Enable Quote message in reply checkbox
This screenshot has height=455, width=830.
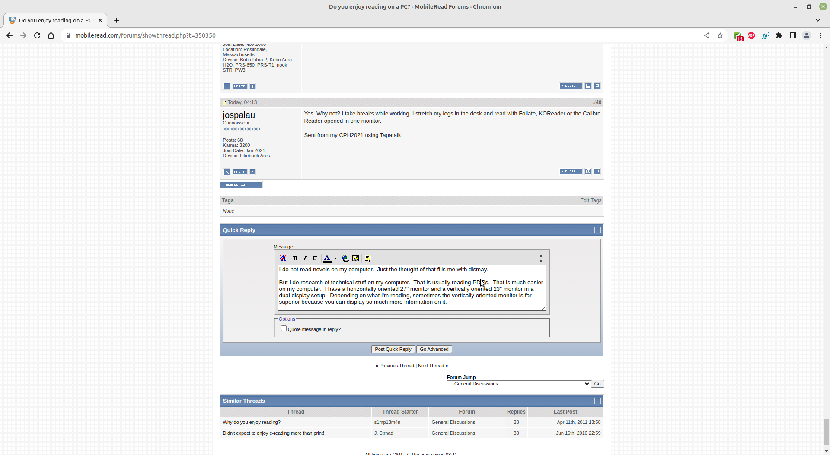[x=284, y=328]
